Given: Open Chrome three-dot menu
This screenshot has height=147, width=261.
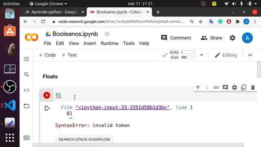Looking at the screenshot, I should 255,22.
